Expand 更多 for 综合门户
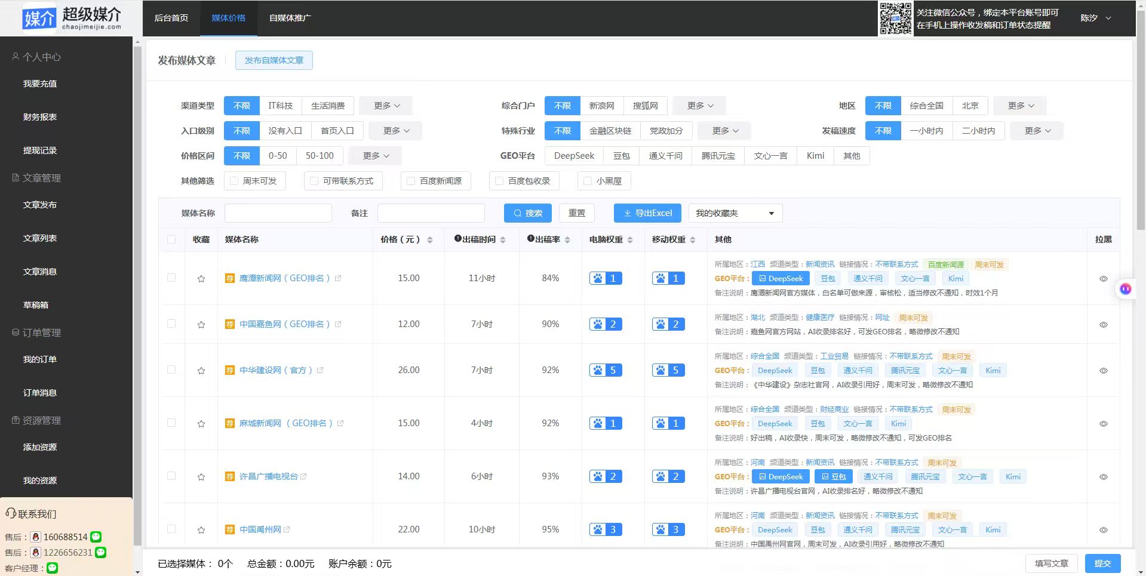 click(700, 106)
